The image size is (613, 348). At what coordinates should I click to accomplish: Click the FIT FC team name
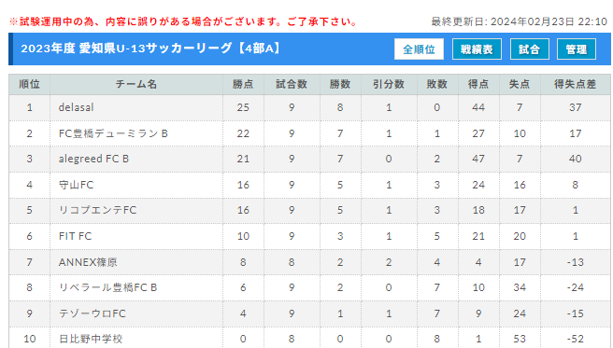[x=75, y=236]
